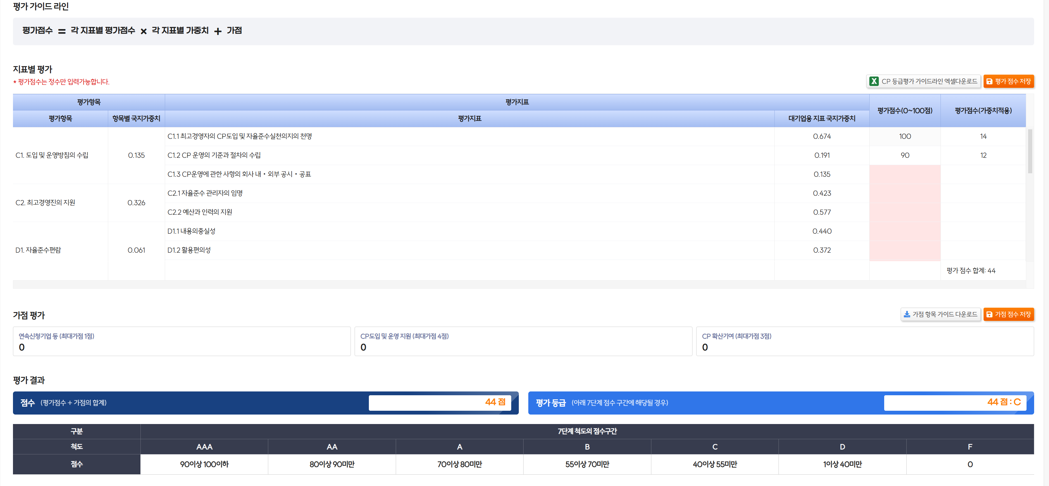Click weighted score 12 in C1.2 row
Viewport: 1049px width, 486px height.
[983, 156]
